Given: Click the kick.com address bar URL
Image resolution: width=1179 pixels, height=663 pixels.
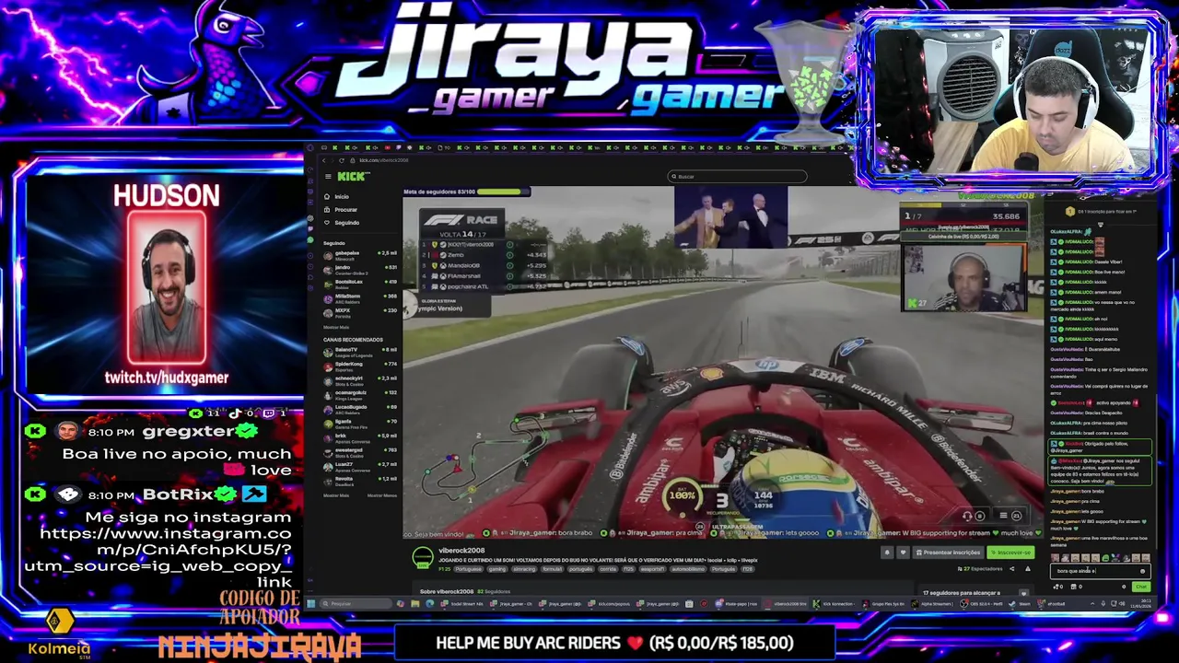Looking at the screenshot, I should [x=384, y=160].
